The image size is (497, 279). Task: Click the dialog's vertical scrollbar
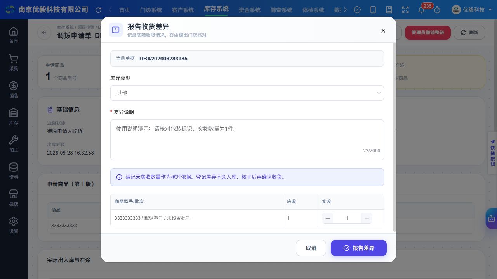(x=394, y=138)
